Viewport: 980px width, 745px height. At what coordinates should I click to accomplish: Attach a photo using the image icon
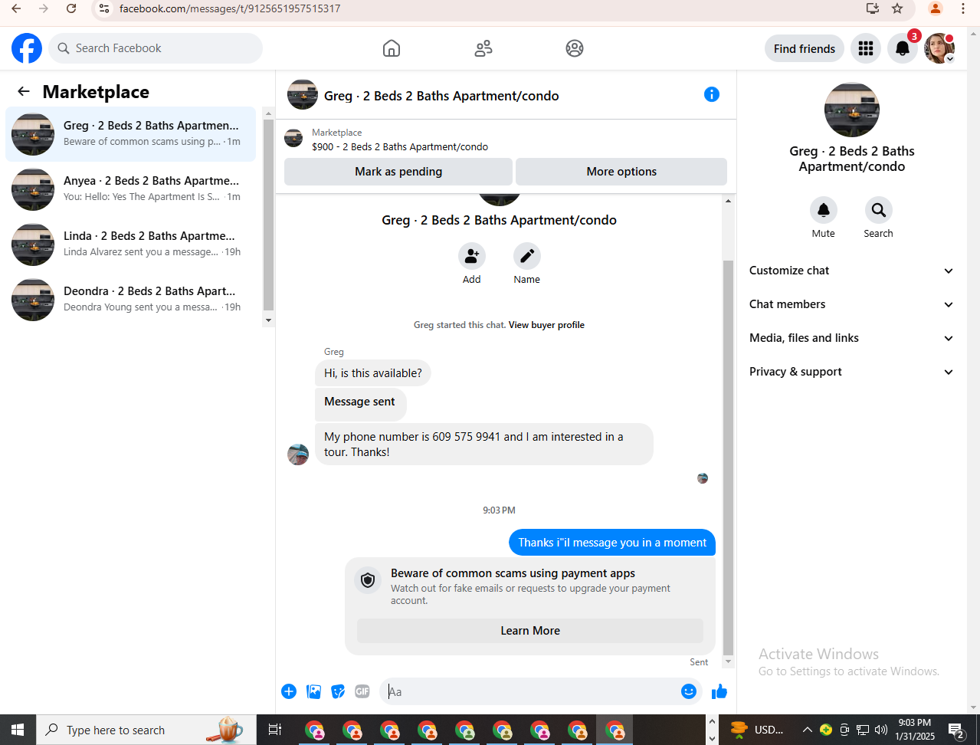pos(314,691)
